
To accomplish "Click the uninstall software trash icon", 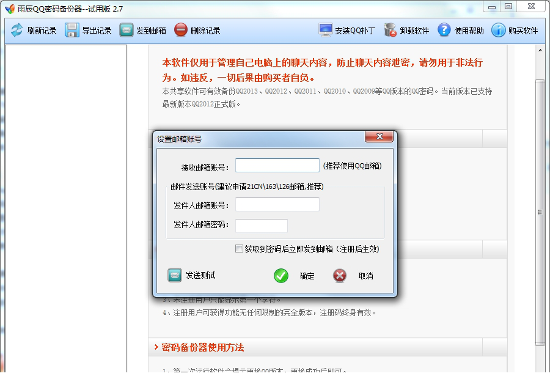I will pyautogui.click(x=390, y=30).
